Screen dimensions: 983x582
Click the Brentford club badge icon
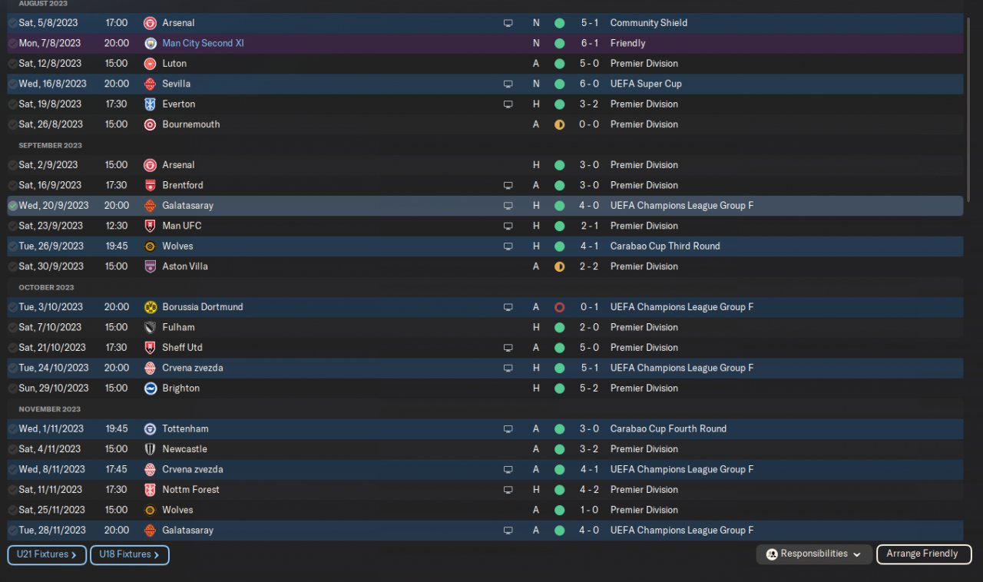(x=150, y=185)
